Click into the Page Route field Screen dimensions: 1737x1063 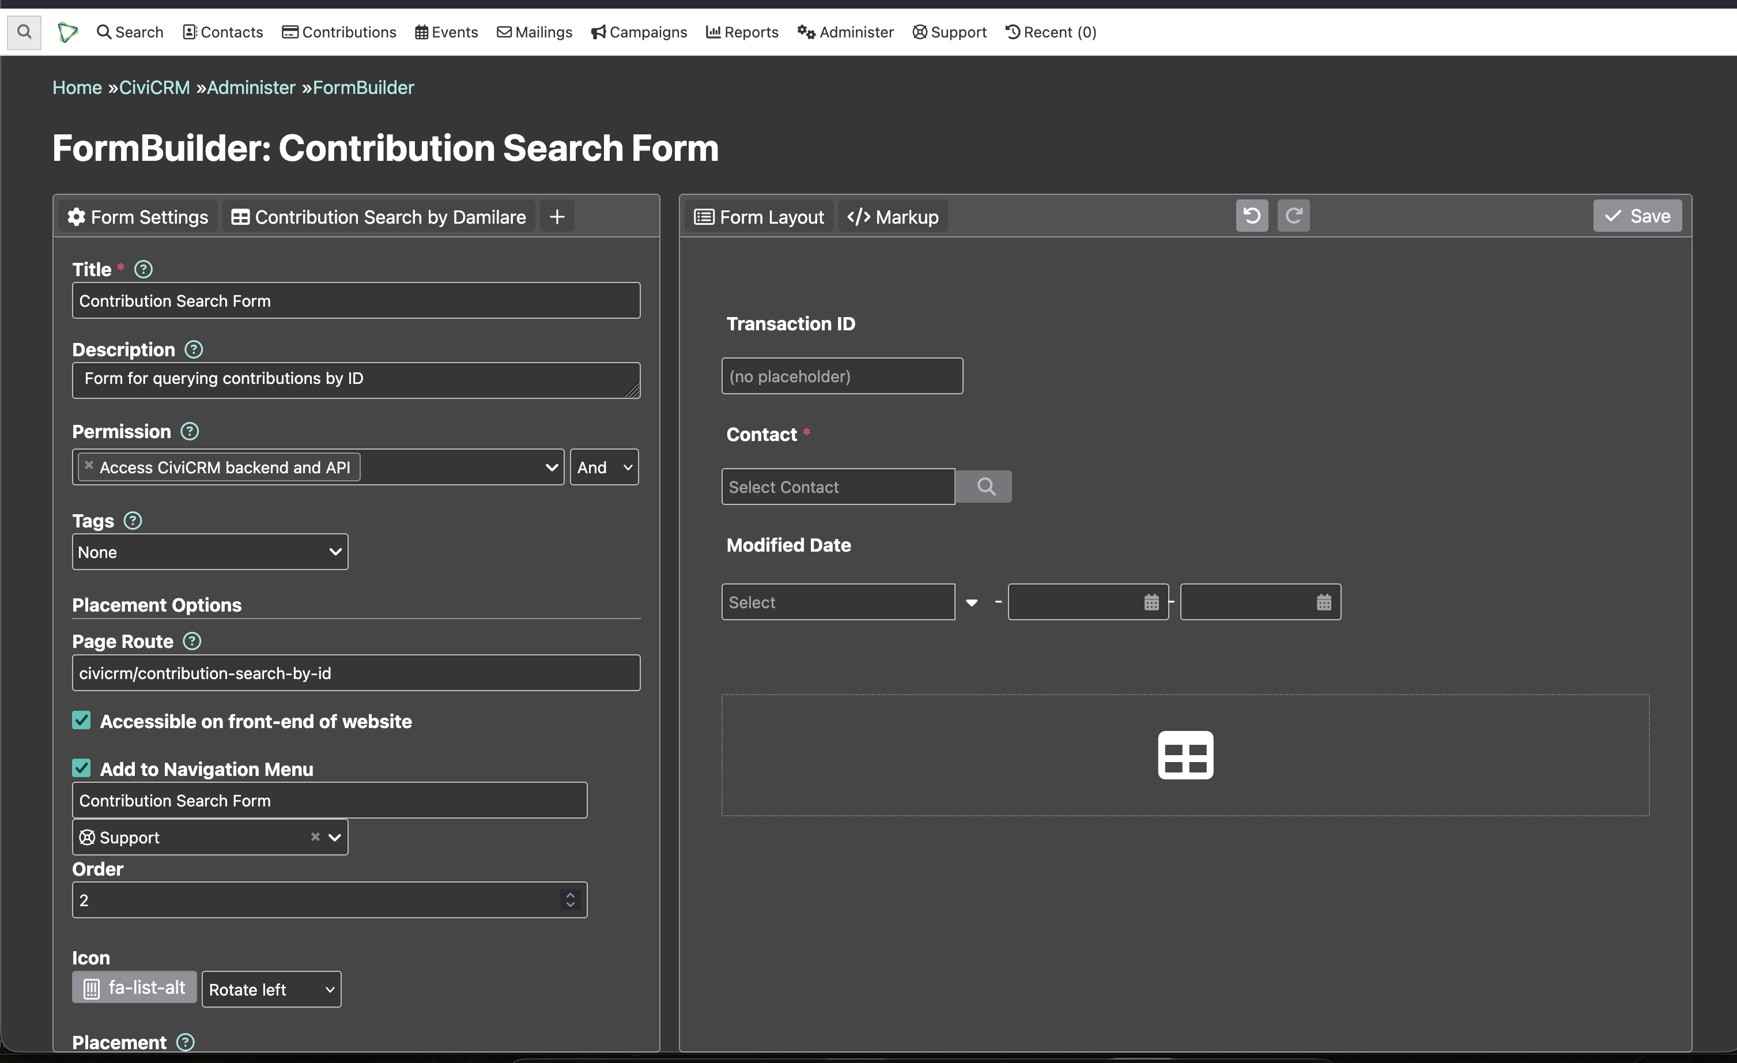pyautogui.click(x=356, y=673)
